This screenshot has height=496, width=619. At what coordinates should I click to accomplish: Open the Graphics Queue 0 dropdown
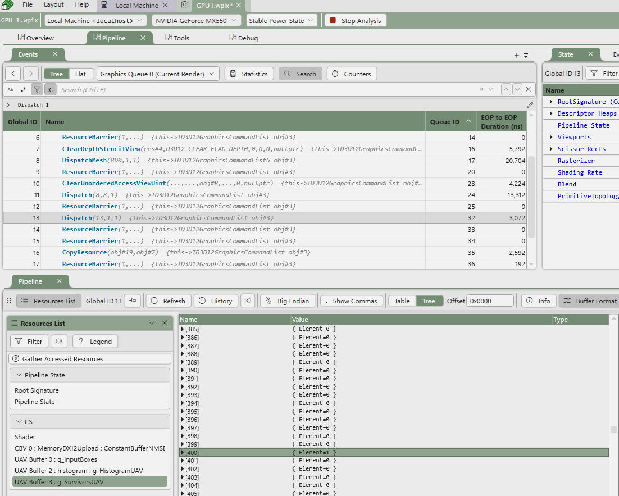tap(158, 74)
